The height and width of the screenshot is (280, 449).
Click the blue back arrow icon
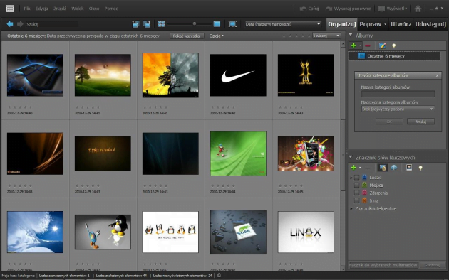(10, 24)
